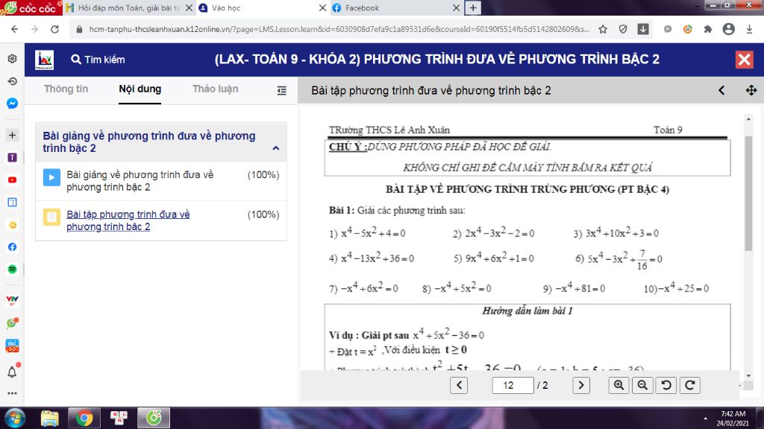
Task: Open more sidebar options ellipsis
Action: tap(12, 393)
